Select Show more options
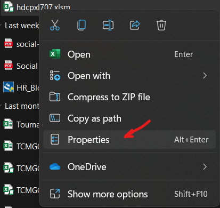This screenshot has height=208, width=220. tap(129, 194)
